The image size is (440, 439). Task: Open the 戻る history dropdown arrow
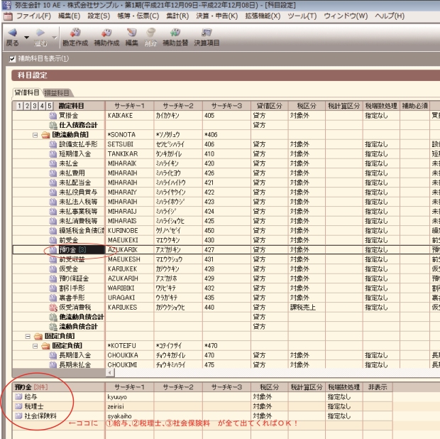(x=27, y=37)
